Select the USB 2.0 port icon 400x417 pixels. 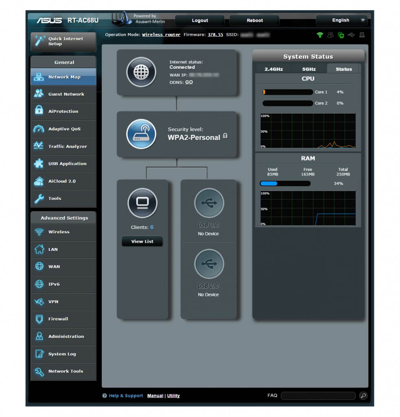tap(209, 264)
